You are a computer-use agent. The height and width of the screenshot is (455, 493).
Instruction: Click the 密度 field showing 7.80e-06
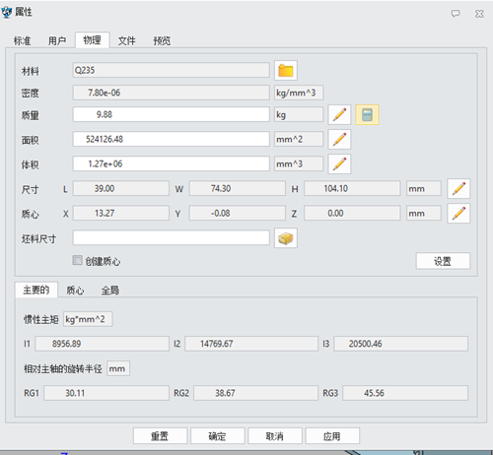[x=171, y=93]
